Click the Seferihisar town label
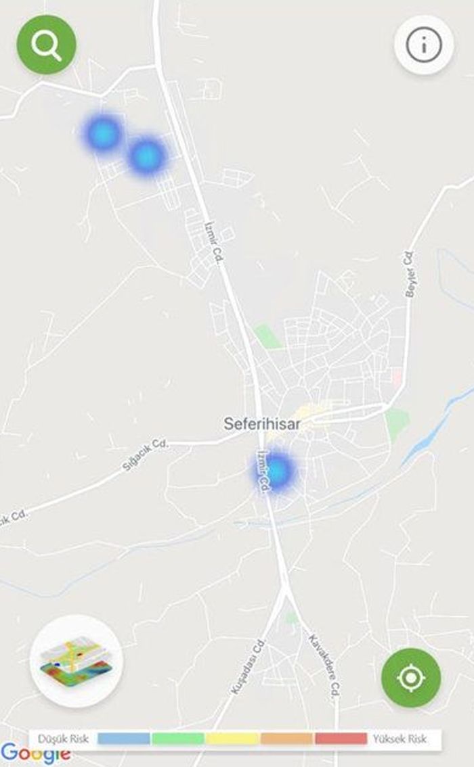Viewport: 474px width, 767px height. pyautogui.click(x=262, y=423)
